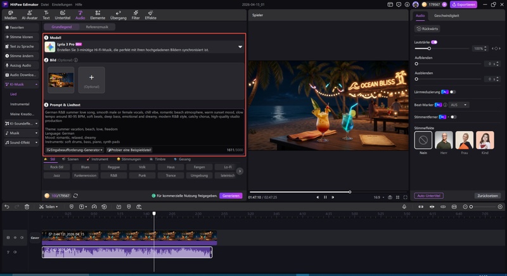Viewport: 507px width, 276px height.
Task: Enable the Lärmreduzierung toggle
Action: click(x=452, y=92)
